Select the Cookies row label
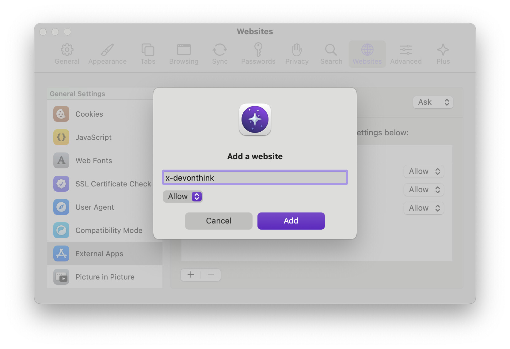Image resolution: width=510 pixels, height=349 pixels. [x=89, y=114]
